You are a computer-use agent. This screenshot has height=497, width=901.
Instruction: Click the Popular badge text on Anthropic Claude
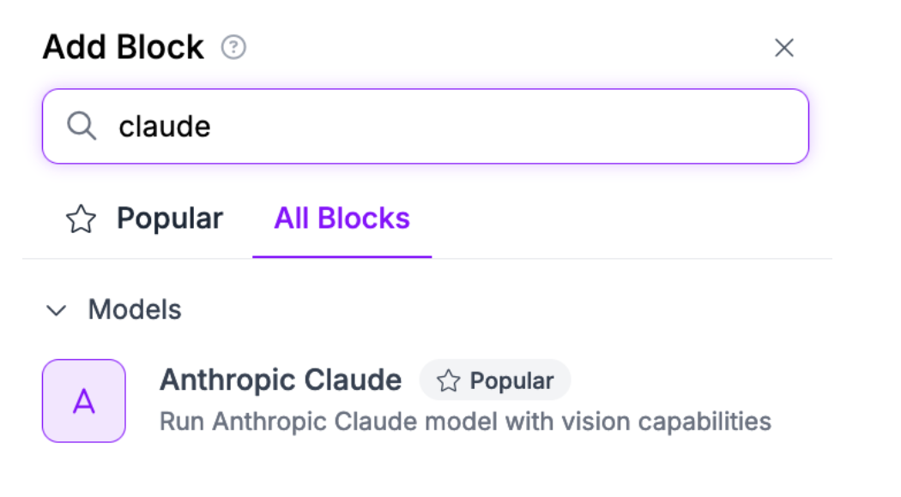click(511, 380)
